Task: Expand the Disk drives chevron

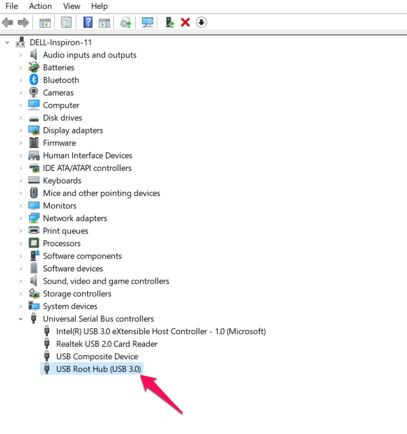Action: coord(21,118)
